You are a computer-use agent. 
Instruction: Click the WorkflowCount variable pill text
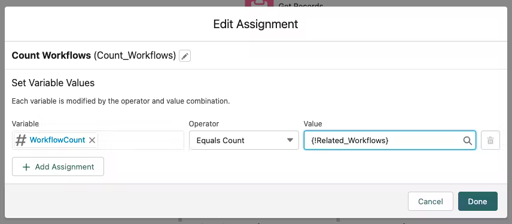coord(57,140)
